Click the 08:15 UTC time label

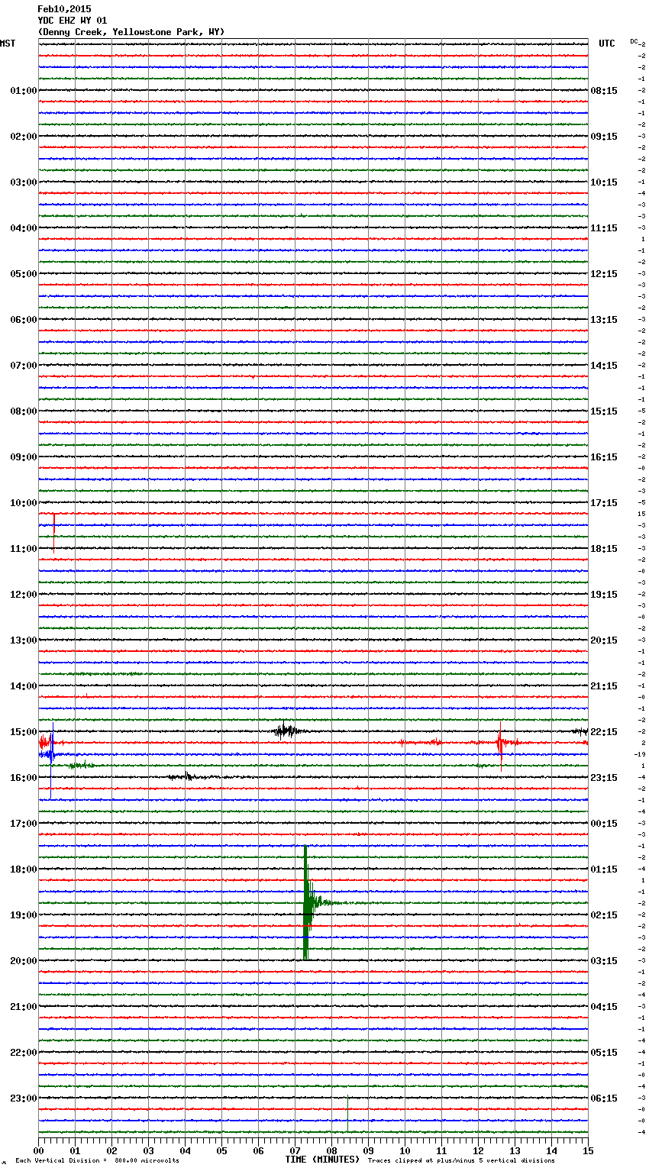pos(604,91)
